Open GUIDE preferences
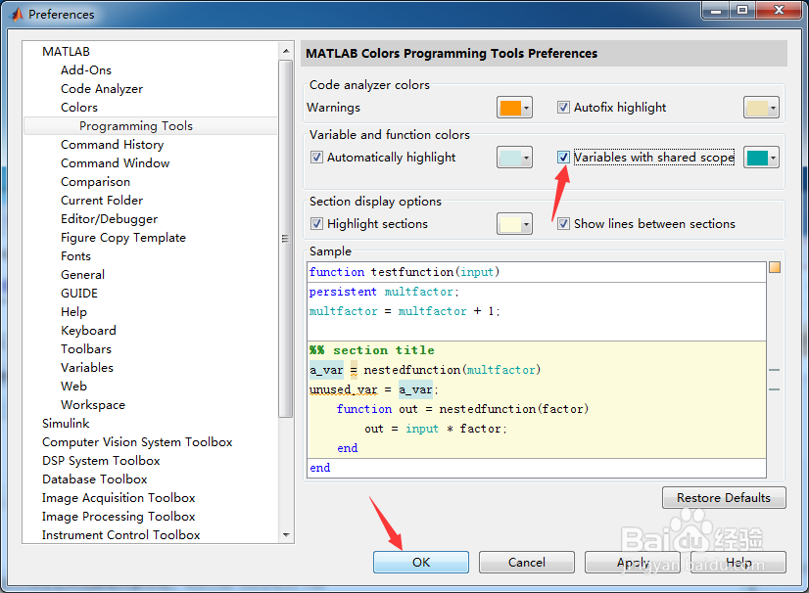 [x=79, y=293]
